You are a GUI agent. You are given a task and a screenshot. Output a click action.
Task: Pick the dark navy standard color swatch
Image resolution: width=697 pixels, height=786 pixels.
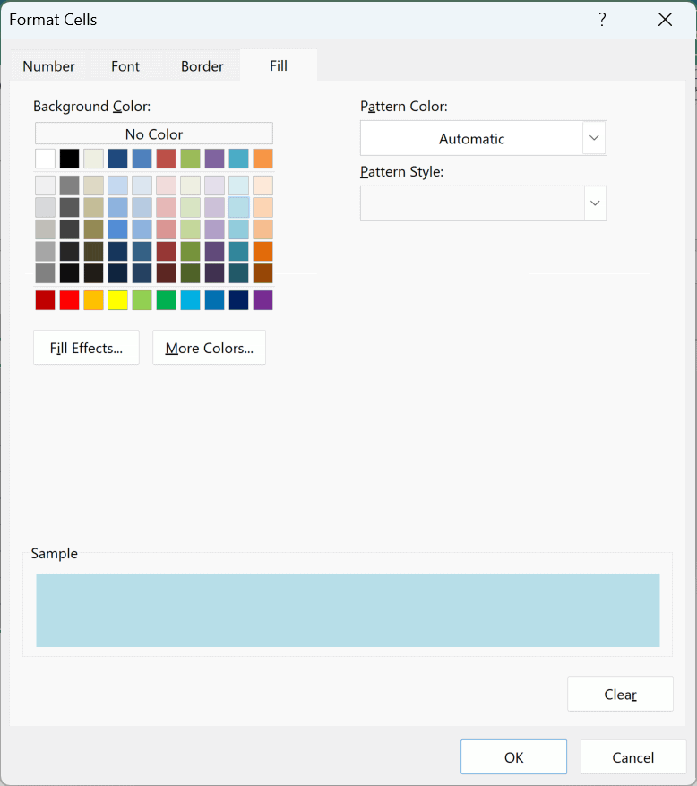coord(238,300)
